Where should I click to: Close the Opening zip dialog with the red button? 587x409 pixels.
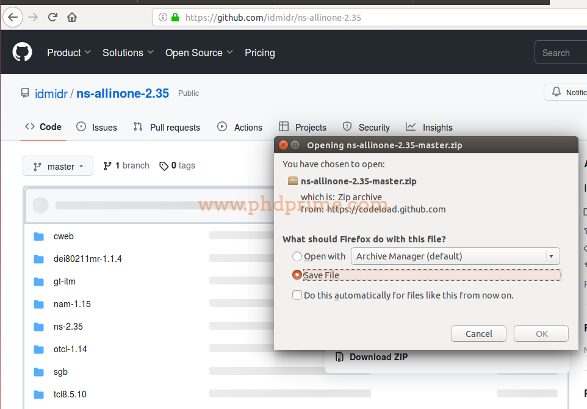[283, 145]
